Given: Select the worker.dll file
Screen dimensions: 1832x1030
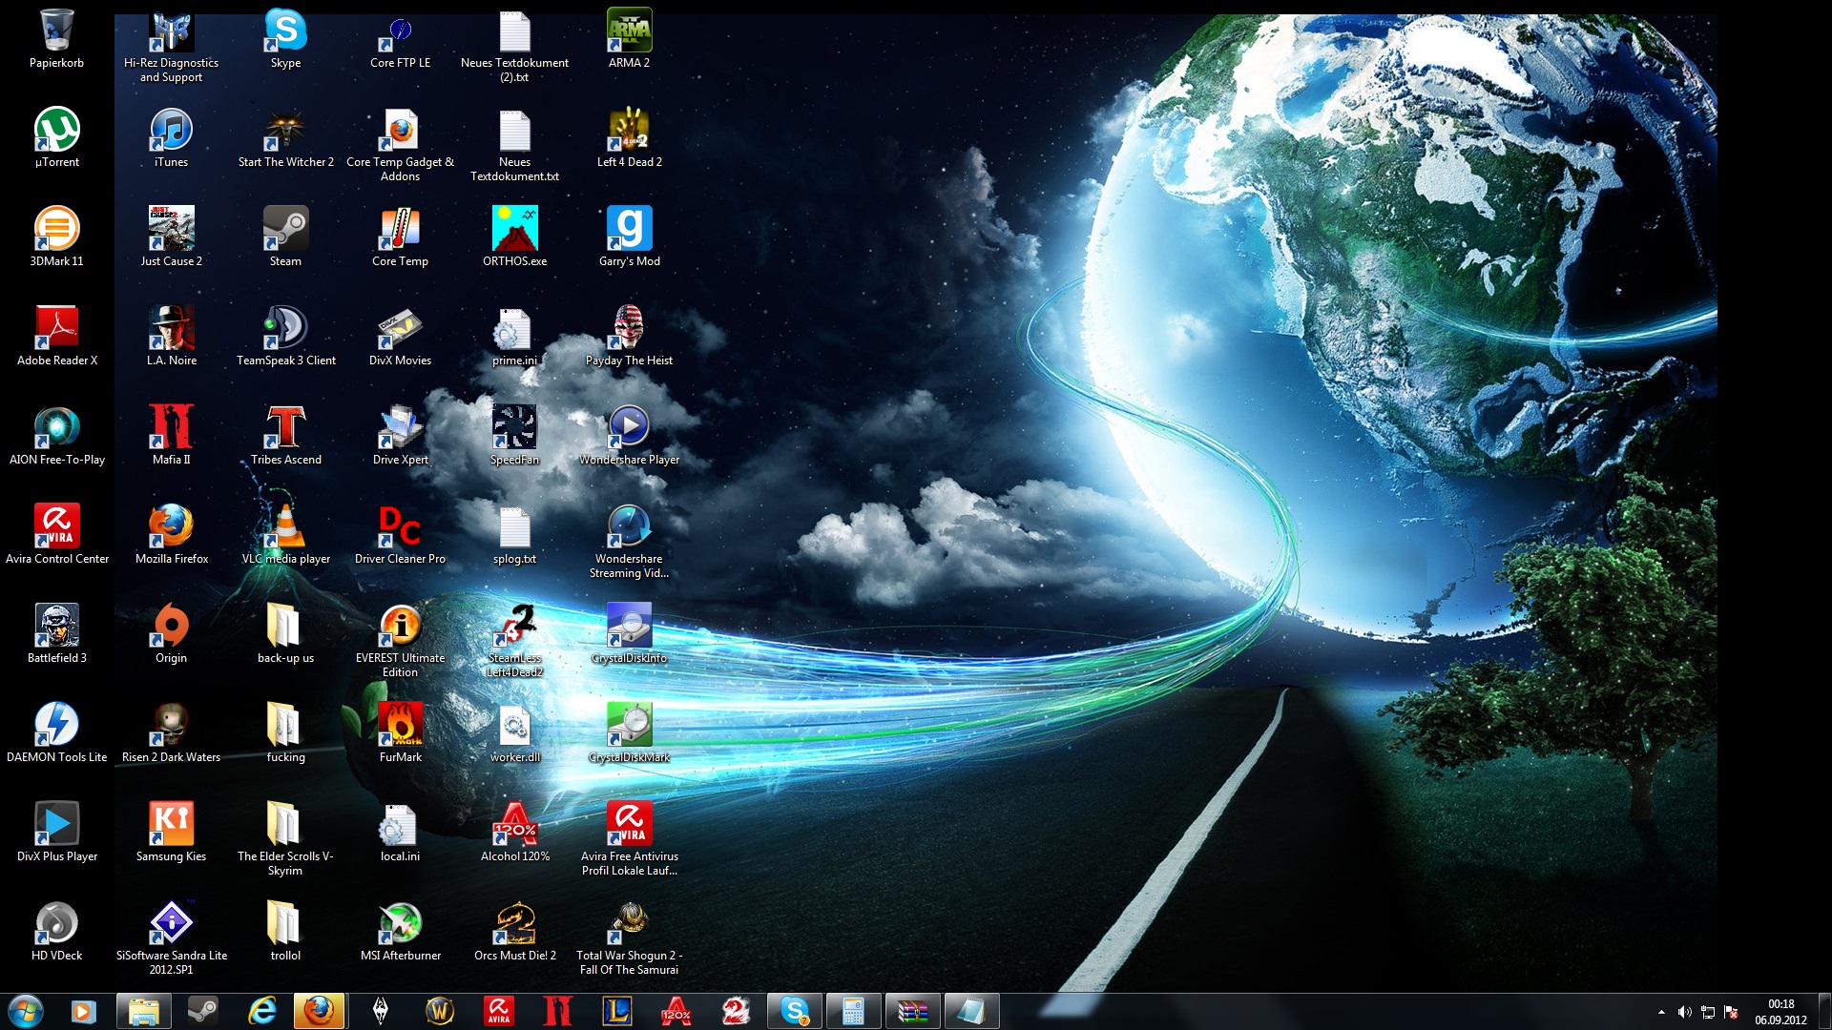Looking at the screenshot, I should pos(514,732).
